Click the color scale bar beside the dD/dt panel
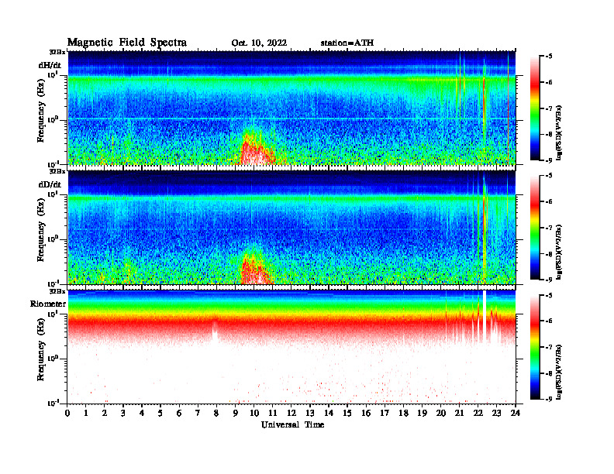The image size is (614, 474). coord(535,228)
